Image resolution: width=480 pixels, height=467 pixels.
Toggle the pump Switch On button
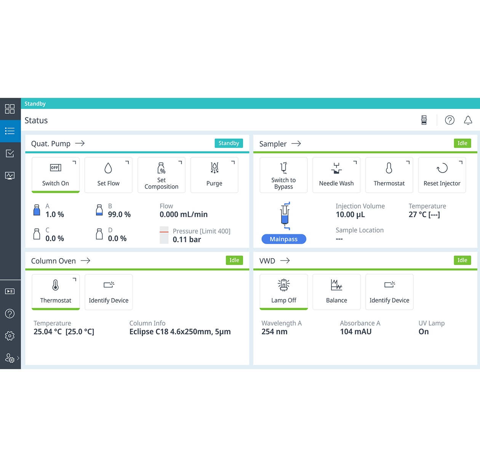click(56, 175)
